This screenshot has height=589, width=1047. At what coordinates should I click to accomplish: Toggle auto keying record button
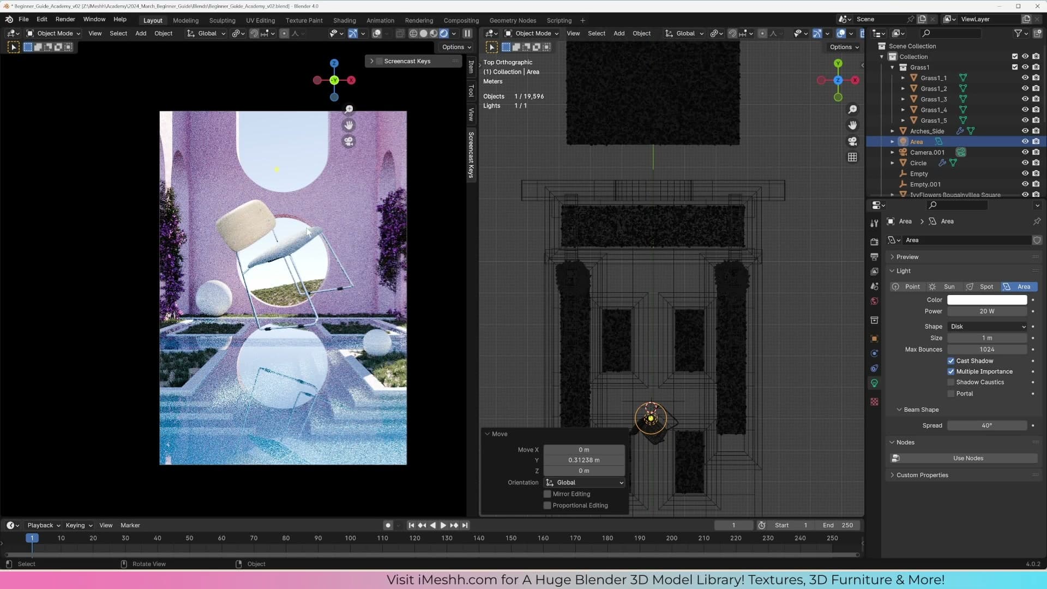388,525
